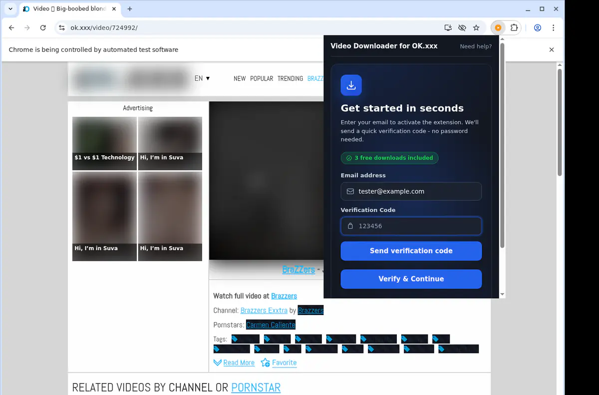599x395 pixels.
Task: Open site information icon in address bar
Action: (61, 28)
